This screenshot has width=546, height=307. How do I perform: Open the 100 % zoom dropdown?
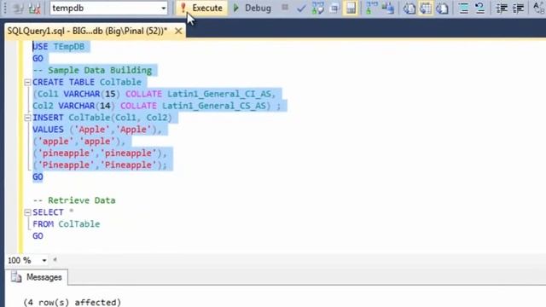[x=44, y=260]
